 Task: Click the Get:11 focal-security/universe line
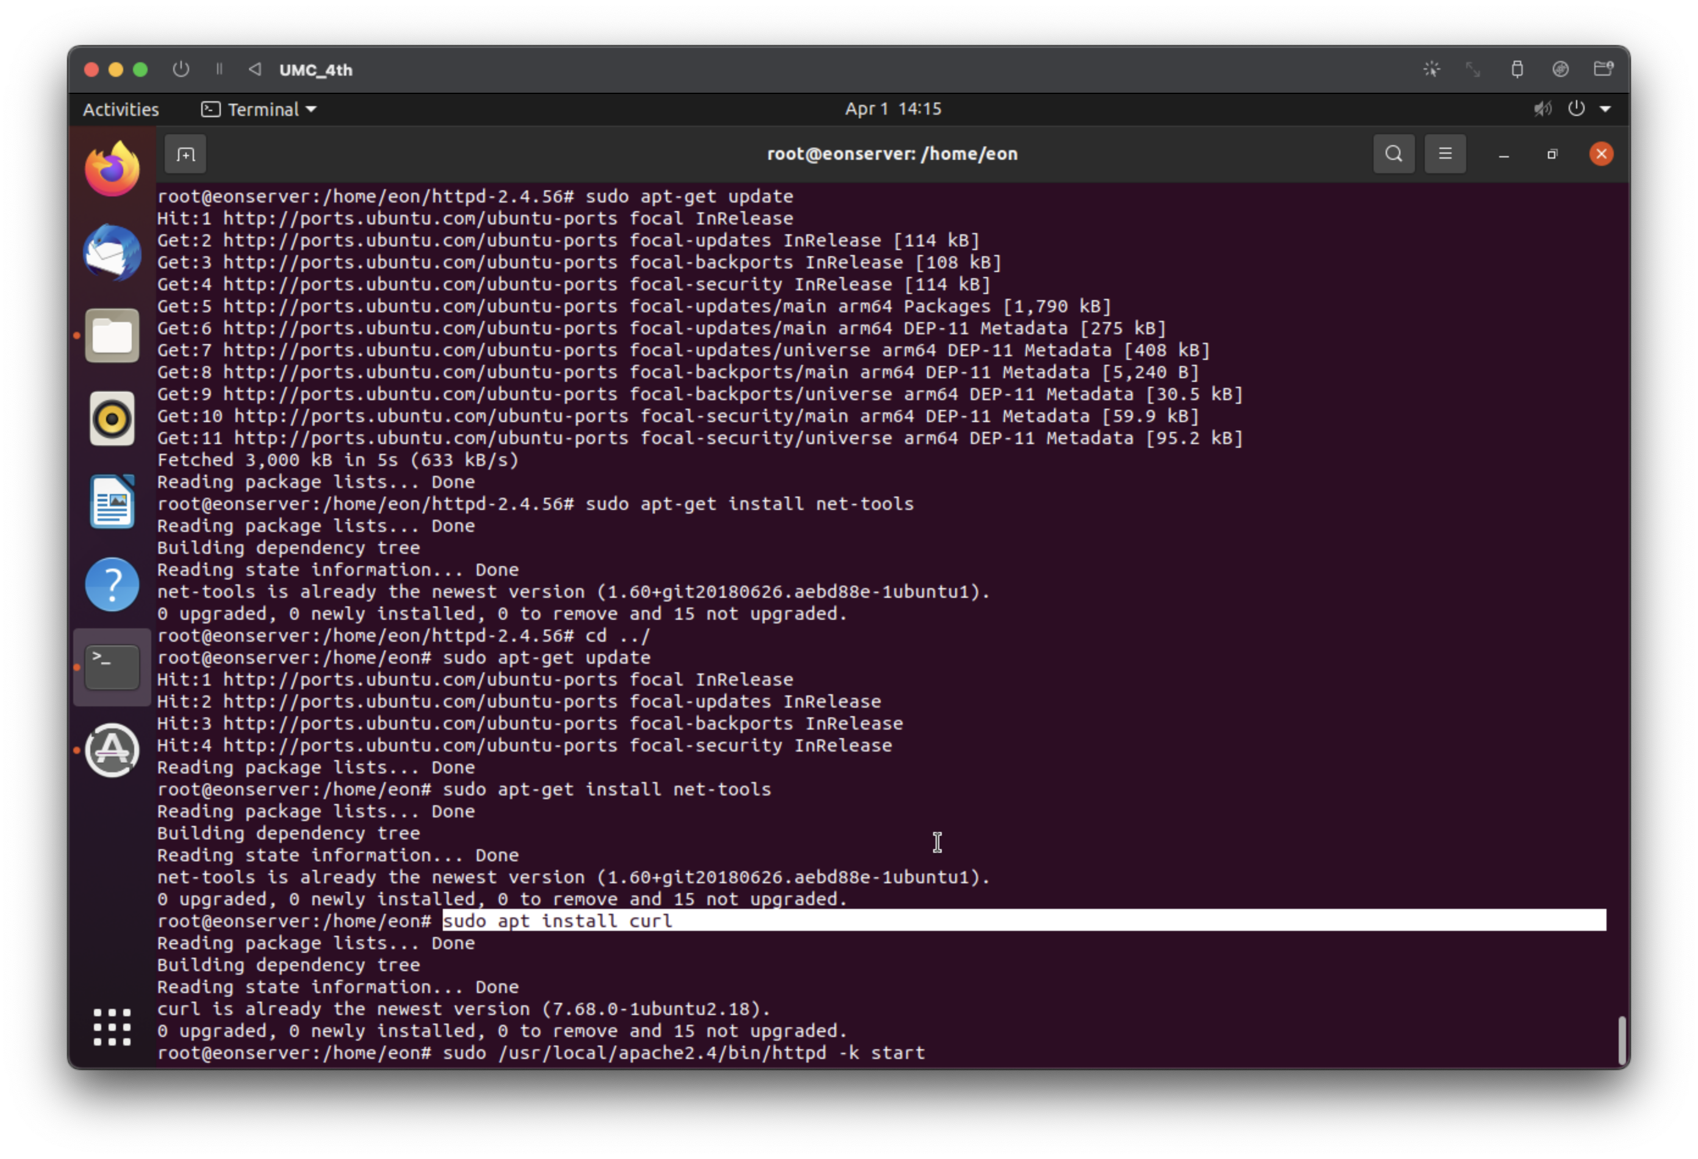click(x=700, y=439)
